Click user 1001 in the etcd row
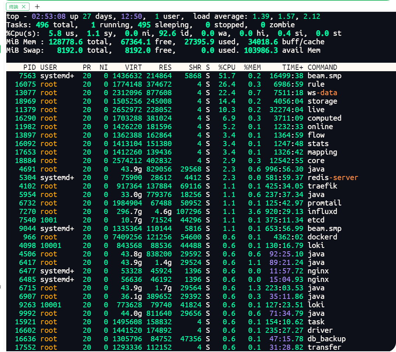This screenshot has height=352, width=396. (48, 220)
